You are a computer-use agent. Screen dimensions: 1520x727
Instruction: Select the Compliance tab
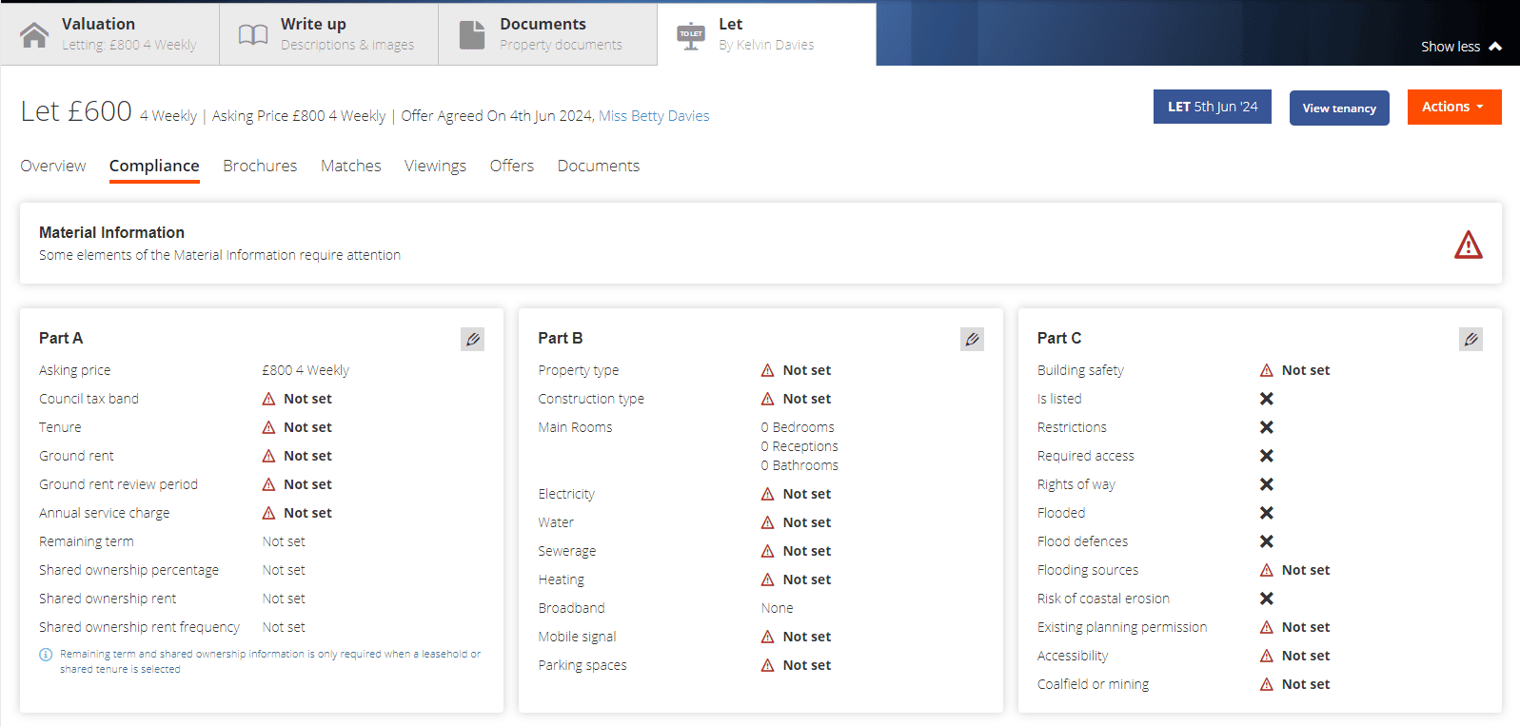click(x=154, y=166)
